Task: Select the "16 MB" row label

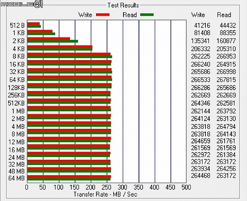Action: (17, 150)
